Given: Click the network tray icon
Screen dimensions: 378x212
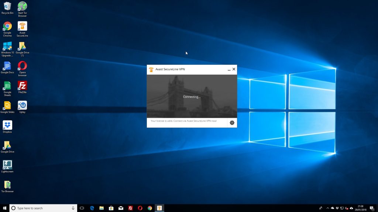Looking at the screenshot, I should pyautogui.click(x=342, y=208).
